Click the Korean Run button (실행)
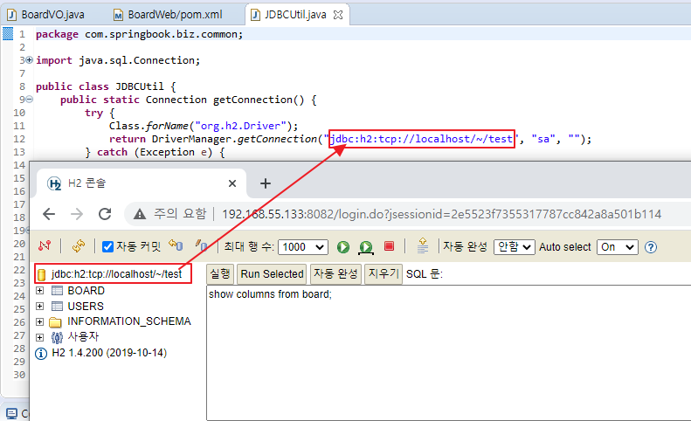Screen dimensions: 691x421 click(x=220, y=273)
